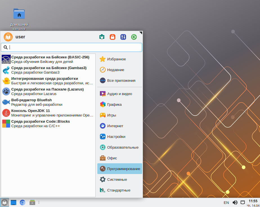Switch the EN keyboard layout indicator
The height and width of the screenshot is (207, 260).
click(x=226, y=203)
